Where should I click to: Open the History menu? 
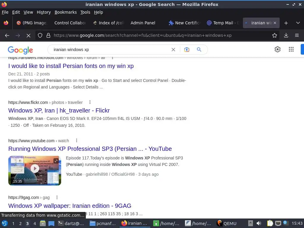click(x=44, y=12)
